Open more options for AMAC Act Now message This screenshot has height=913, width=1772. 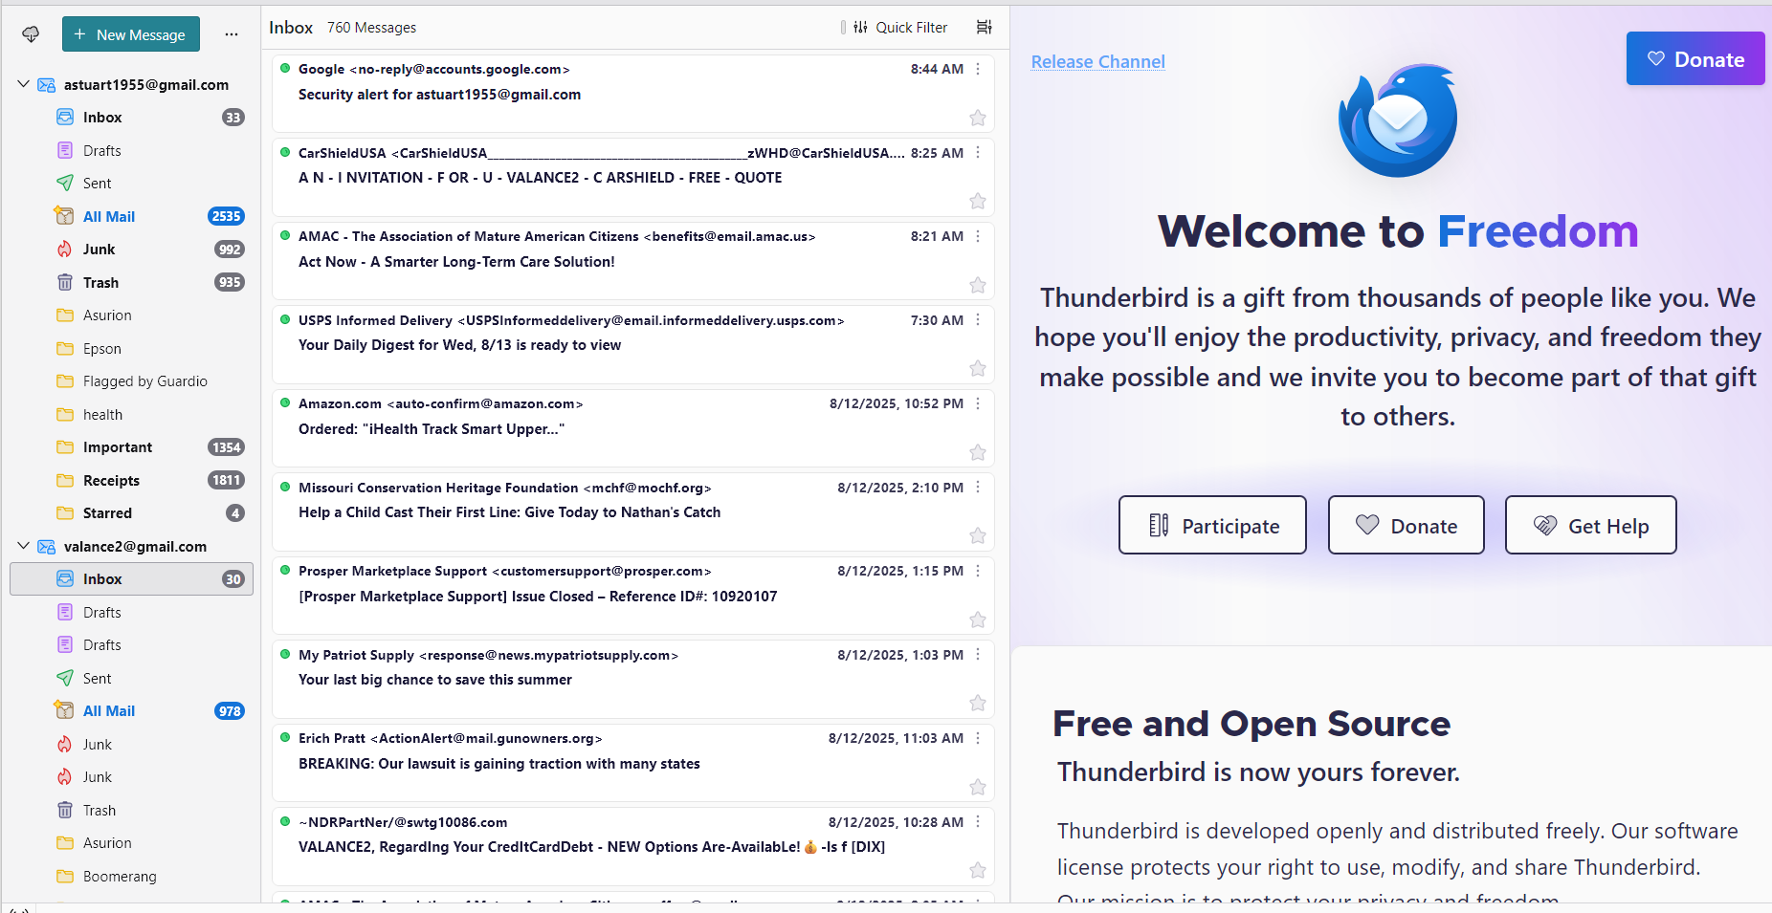(978, 236)
